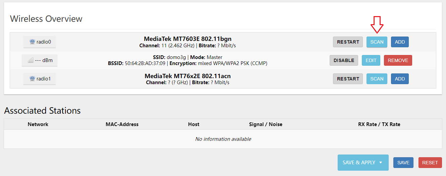This screenshot has height=176, width=446.
Task: Open the Save & Apply dropdown arrow
Action: [x=381, y=163]
